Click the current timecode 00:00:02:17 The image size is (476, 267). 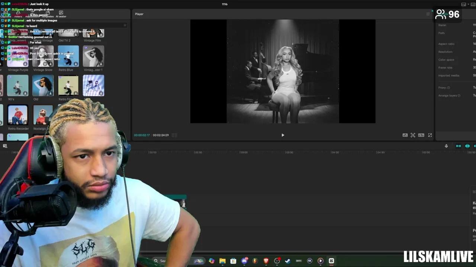coord(142,135)
